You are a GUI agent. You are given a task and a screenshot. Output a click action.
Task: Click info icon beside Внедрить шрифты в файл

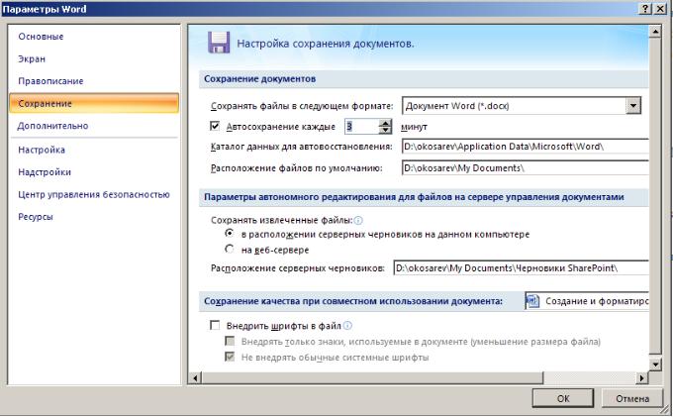pyautogui.click(x=348, y=326)
